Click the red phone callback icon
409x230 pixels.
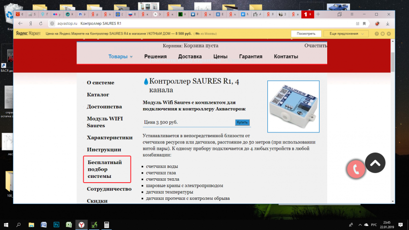coord(356,169)
